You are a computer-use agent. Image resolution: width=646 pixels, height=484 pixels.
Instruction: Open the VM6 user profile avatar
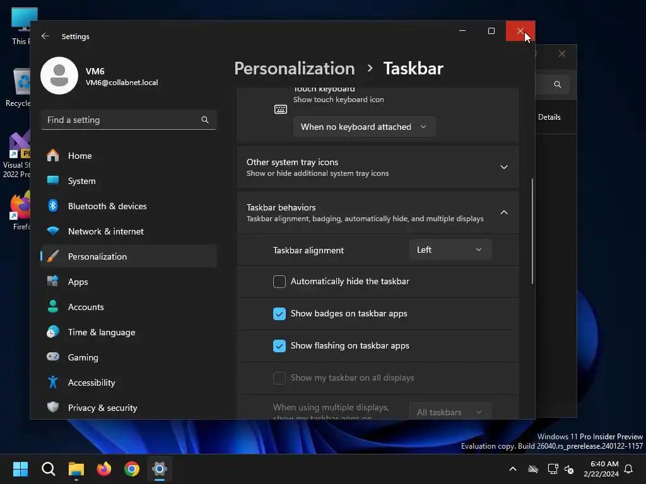59,76
